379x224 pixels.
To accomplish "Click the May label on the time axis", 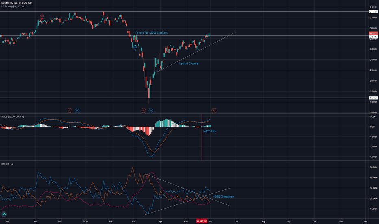I will (x=186, y=221).
